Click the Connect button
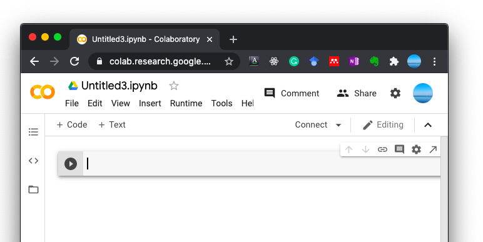This screenshot has height=242, width=483. pos(311,124)
